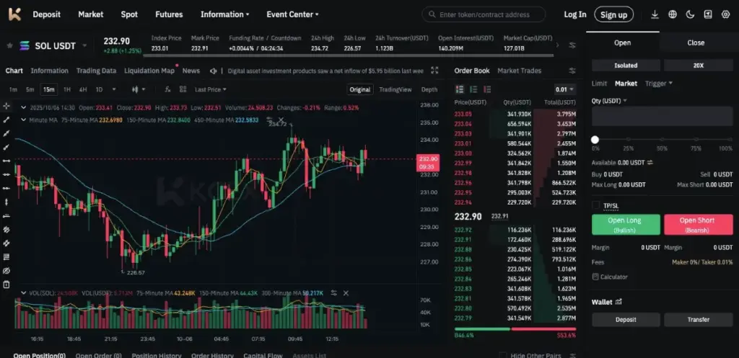
Task: Open candlestick chart style selector
Action: (139, 89)
